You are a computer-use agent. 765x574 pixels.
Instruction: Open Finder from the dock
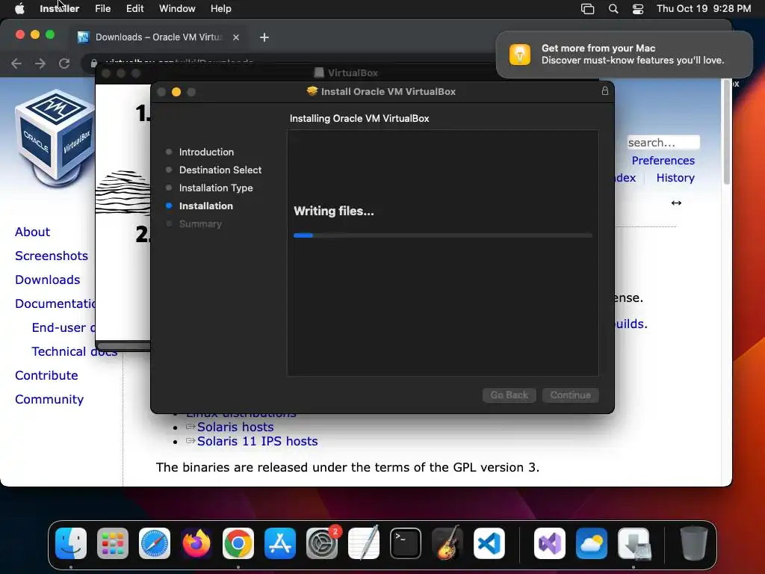point(71,543)
